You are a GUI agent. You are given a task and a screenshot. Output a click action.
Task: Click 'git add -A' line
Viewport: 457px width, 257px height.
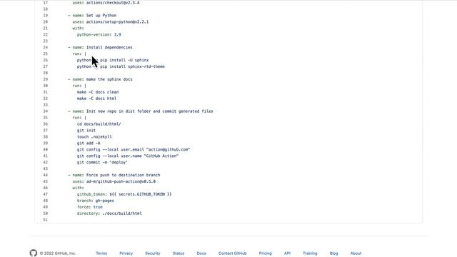click(x=89, y=143)
